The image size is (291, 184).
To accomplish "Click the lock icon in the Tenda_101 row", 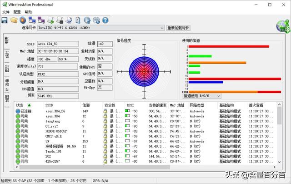I will [105, 151].
